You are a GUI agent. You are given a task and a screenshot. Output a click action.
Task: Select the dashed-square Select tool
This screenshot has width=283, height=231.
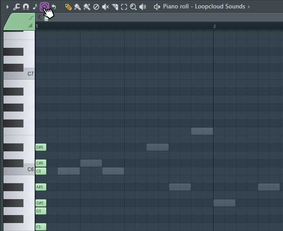point(124,7)
